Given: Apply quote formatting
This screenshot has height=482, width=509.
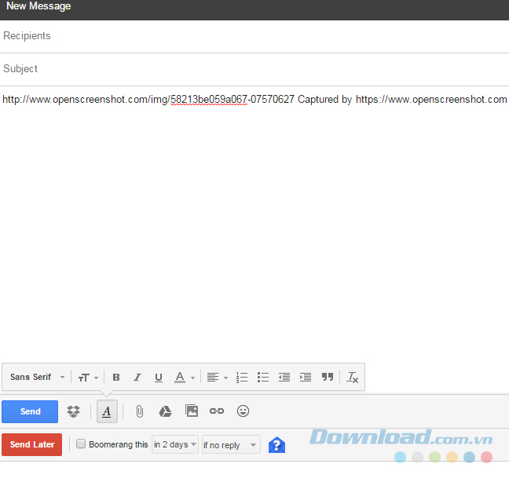Looking at the screenshot, I should (328, 377).
